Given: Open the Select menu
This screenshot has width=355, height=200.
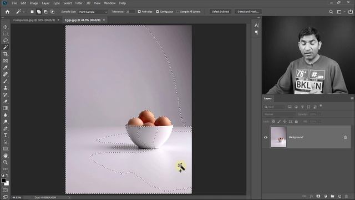Looking at the screenshot, I should point(68,3).
